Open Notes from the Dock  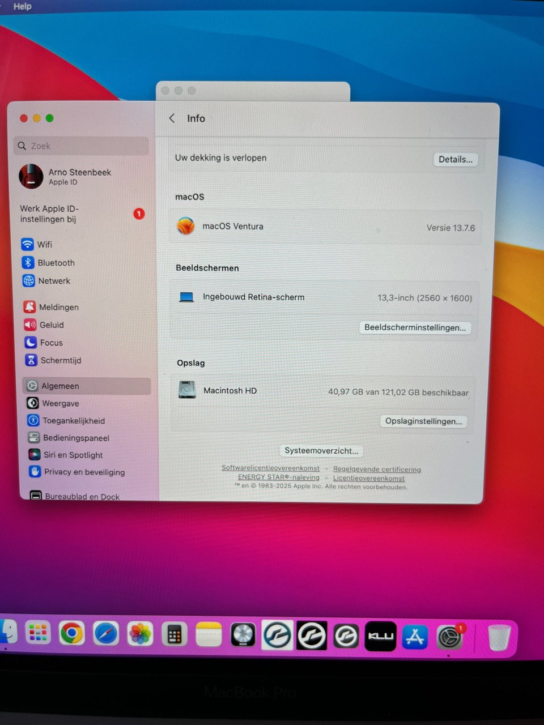[x=209, y=635]
